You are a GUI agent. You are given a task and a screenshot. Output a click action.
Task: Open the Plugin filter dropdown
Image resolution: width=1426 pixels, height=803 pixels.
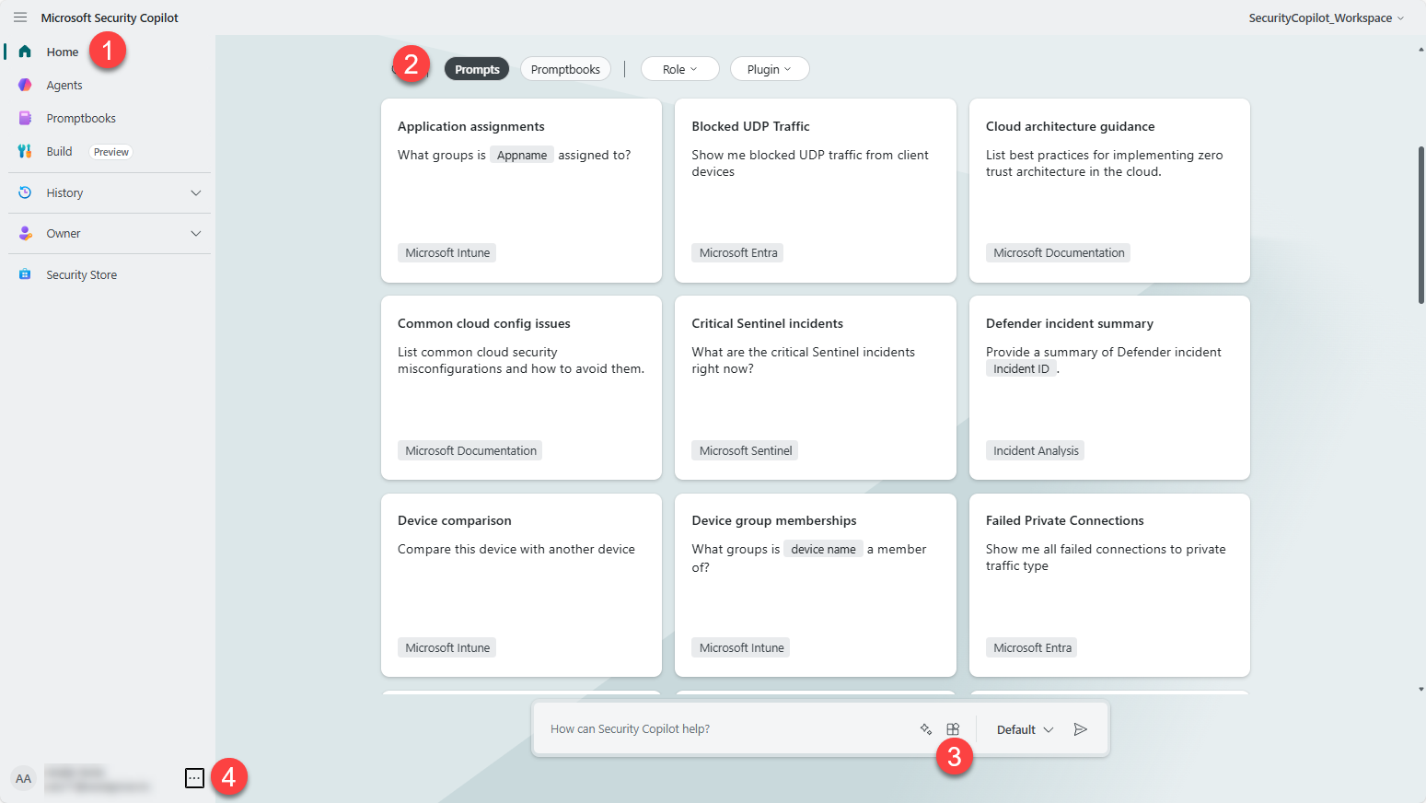(770, 68)
